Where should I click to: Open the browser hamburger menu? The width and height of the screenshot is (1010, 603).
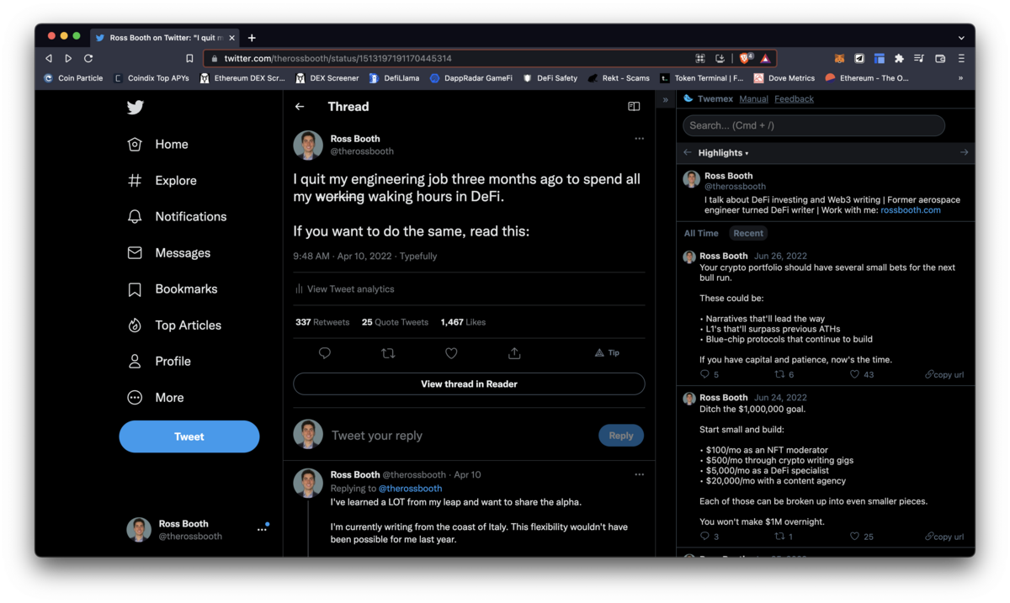tap(961, 59)
